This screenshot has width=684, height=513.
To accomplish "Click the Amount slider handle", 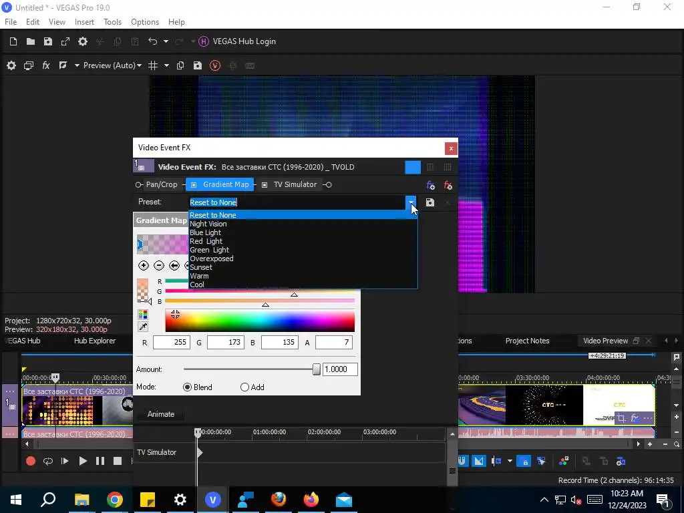I will (x=316, y=369).
